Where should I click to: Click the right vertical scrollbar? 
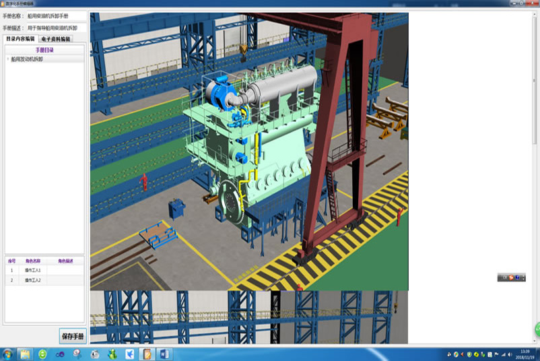click(536, 135)
